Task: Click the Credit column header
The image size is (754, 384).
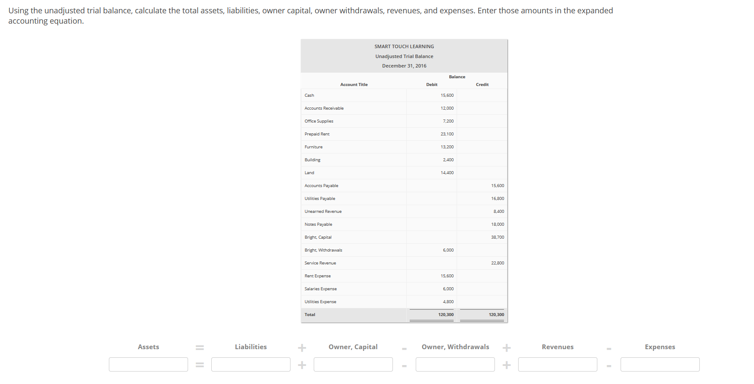Action: coord(482,85)
